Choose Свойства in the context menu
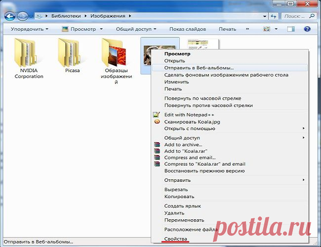 (x=230, y=239)
